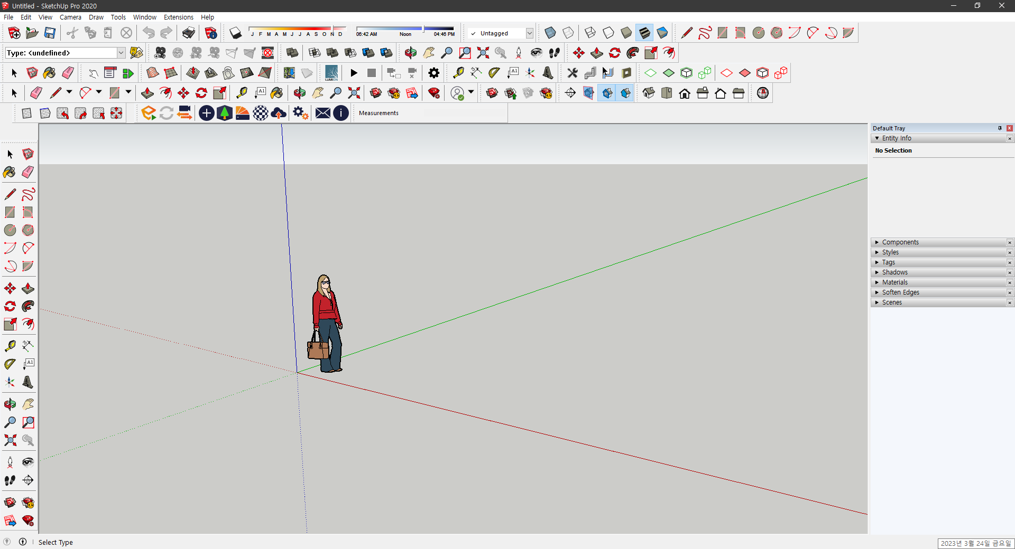Open the Draw menu

pos(96,17)
